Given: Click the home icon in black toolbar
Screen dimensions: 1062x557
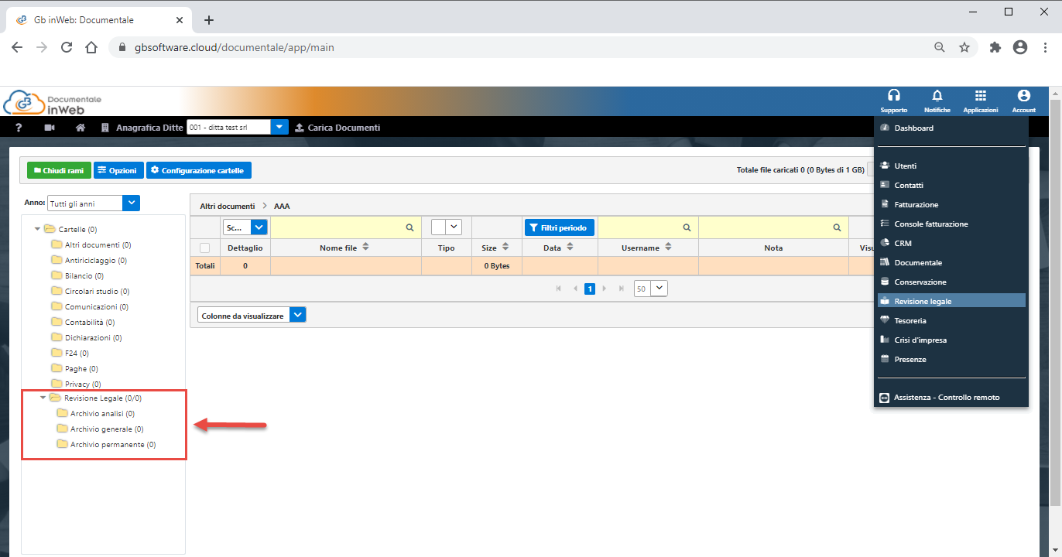Looking at the screenshot, I should pos(81,128).
